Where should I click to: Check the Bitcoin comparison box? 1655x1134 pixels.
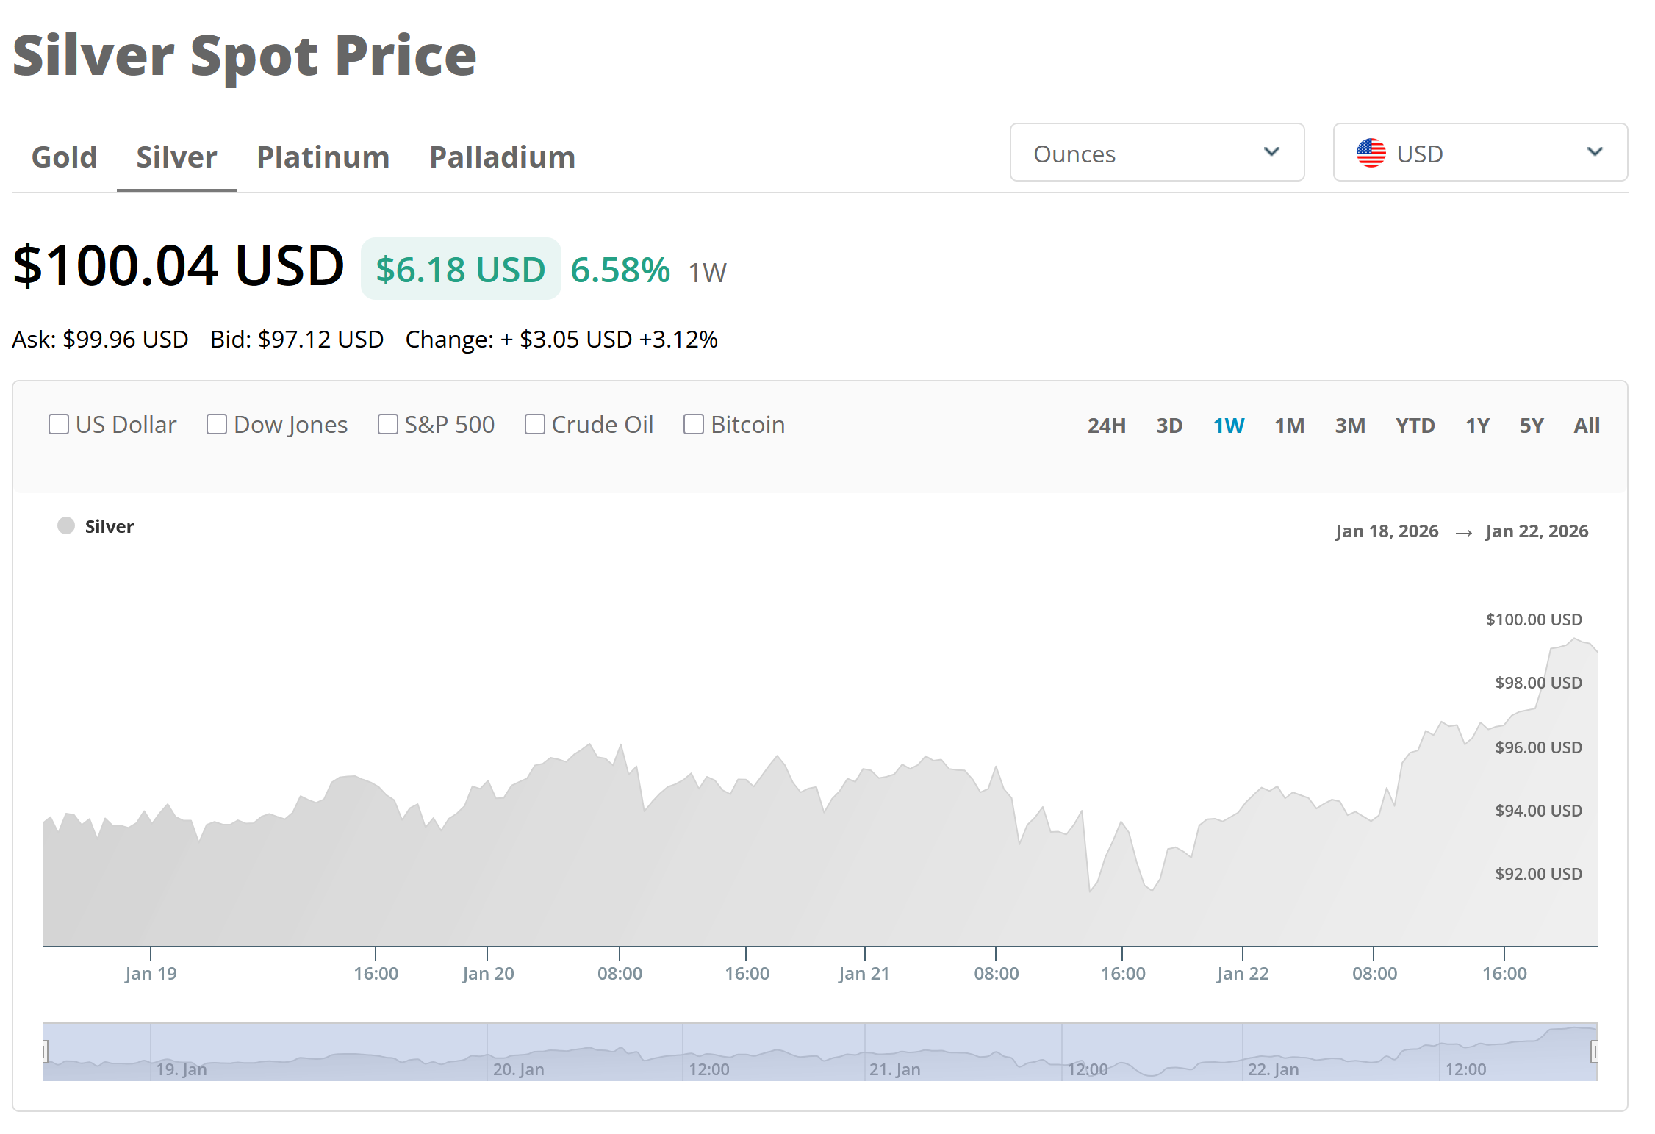694,424
